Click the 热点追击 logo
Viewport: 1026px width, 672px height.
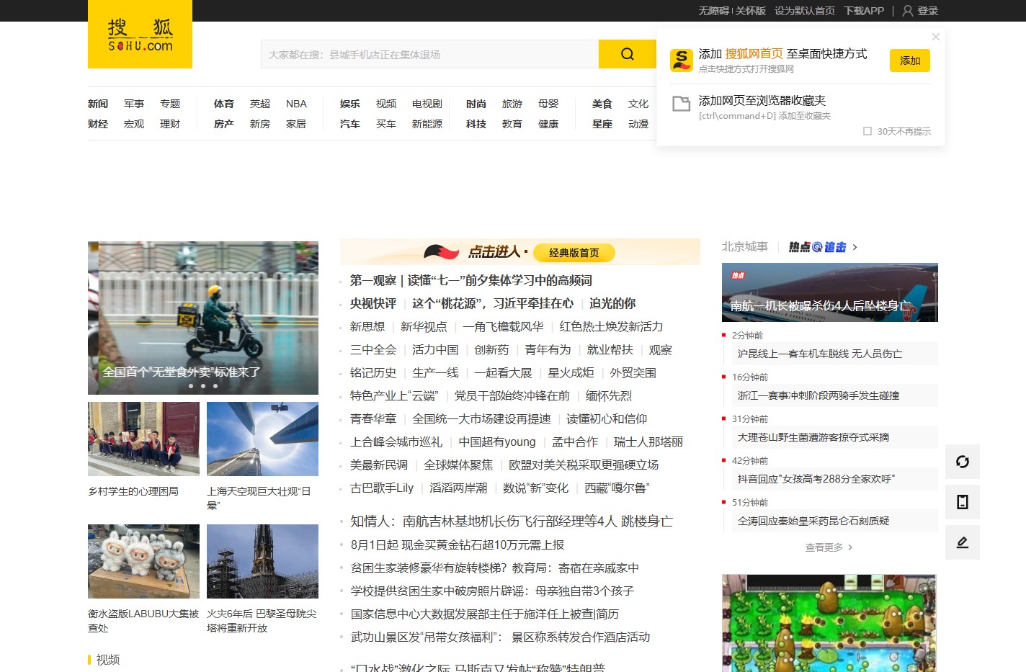[x=817, y=247]
